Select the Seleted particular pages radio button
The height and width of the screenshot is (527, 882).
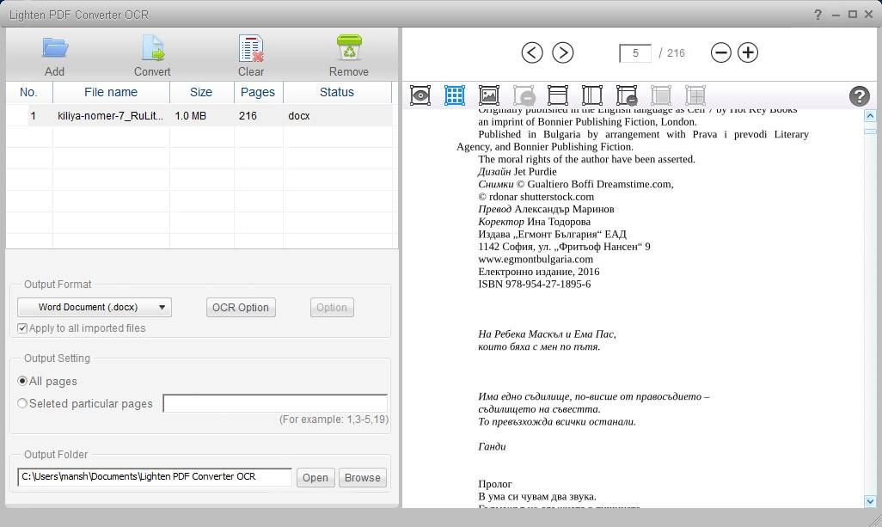(22, 403)
